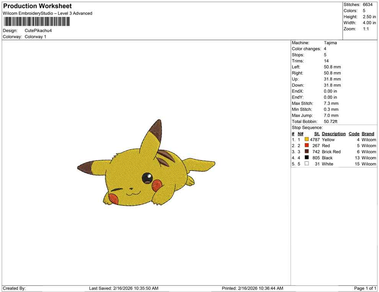Click the Created By footer field
Image resolution: width=379 pixels, height=292 pixels.
click(14, 288)
